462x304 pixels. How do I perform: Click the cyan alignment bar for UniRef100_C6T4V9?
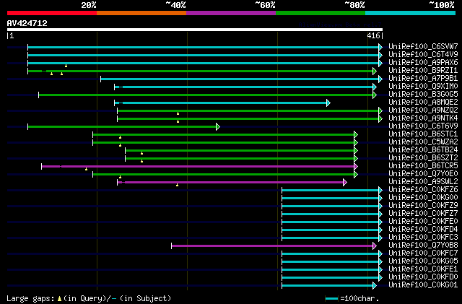tap(204, 55)
